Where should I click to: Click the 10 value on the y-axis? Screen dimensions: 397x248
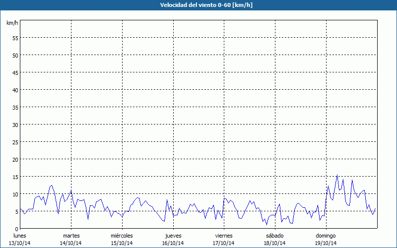tap(15, 194)
